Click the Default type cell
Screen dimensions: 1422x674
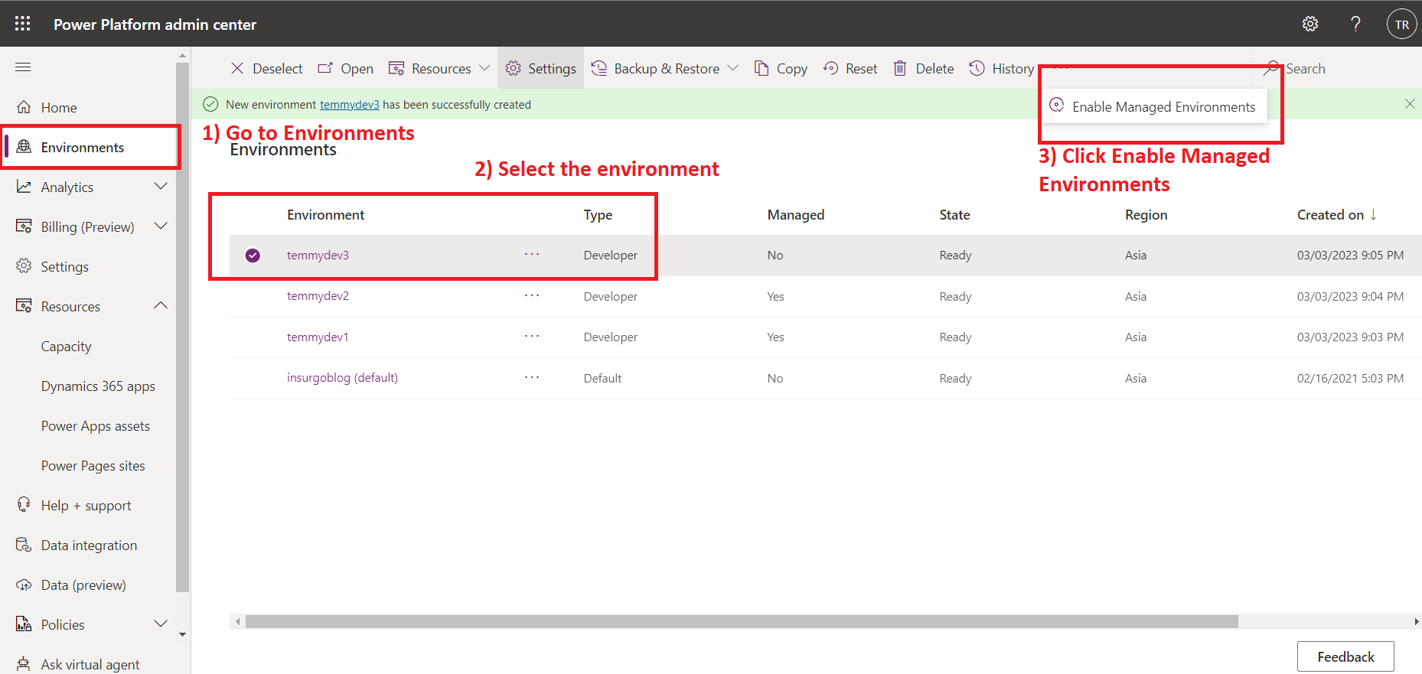(602, 379)
